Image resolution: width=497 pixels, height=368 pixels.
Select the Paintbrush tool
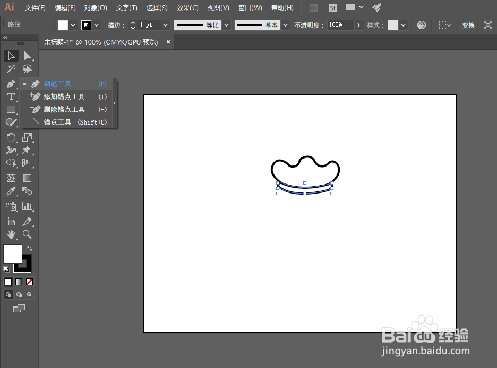(11, 122)
